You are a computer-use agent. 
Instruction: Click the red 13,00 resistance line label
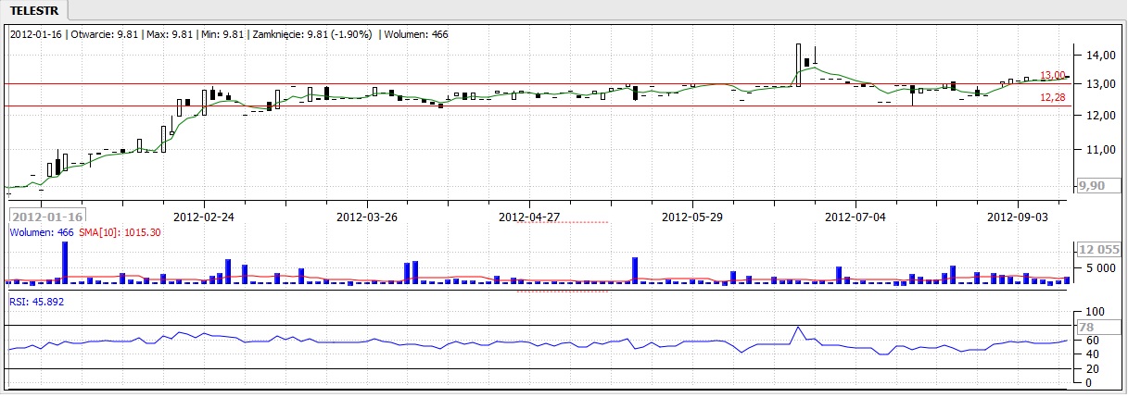pyautogui.click(x=1052, y=76)
